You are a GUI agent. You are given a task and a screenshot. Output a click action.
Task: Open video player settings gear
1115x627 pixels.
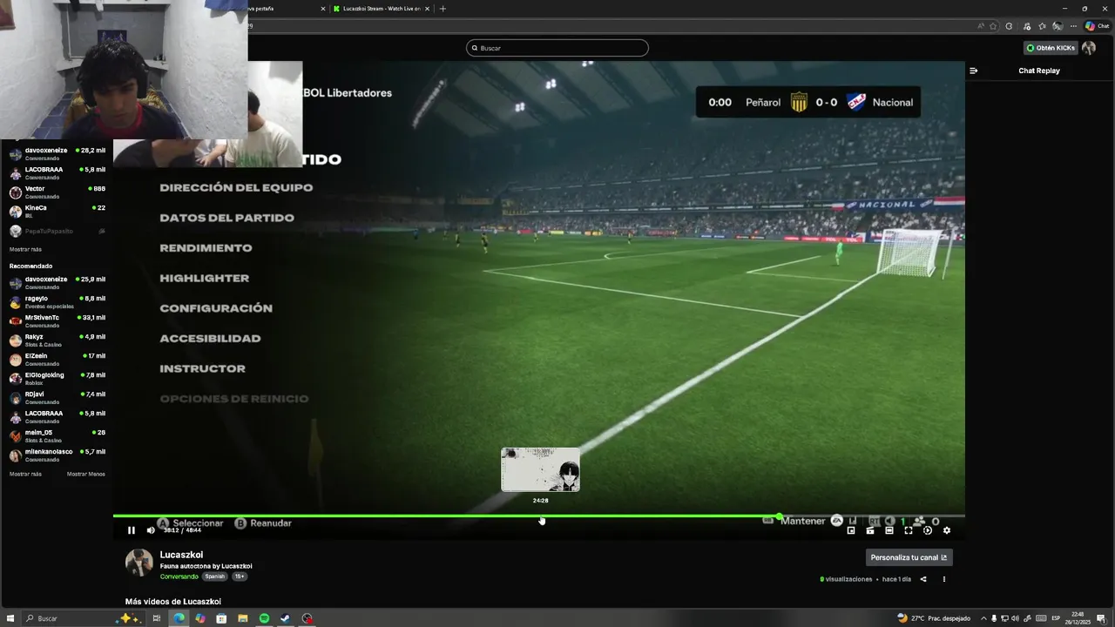[947, 530]
